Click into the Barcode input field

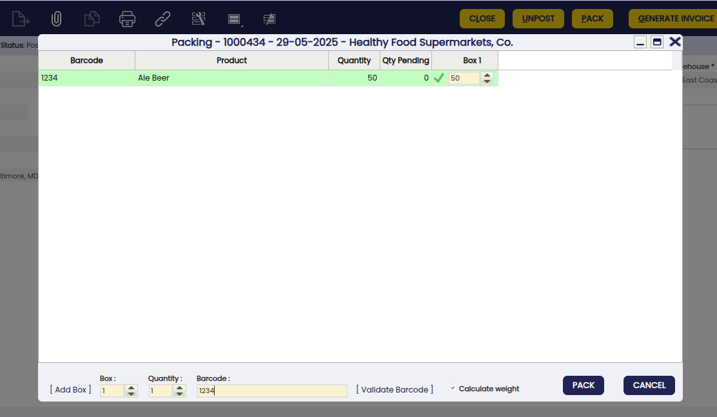[271, 391]
